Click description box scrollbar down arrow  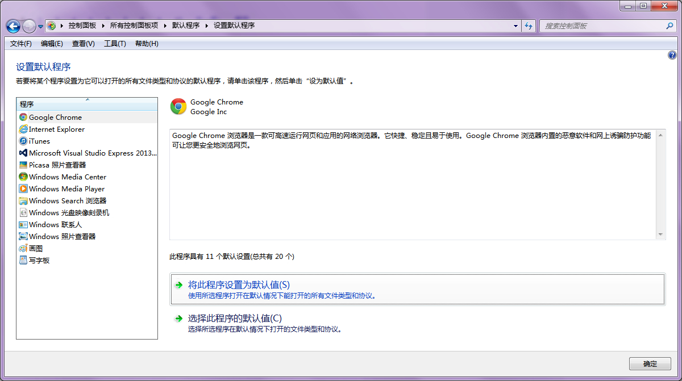660,235
